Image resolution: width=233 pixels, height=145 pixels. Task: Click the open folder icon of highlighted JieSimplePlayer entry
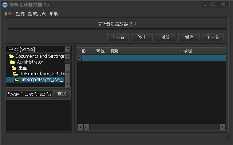[17, 80]
